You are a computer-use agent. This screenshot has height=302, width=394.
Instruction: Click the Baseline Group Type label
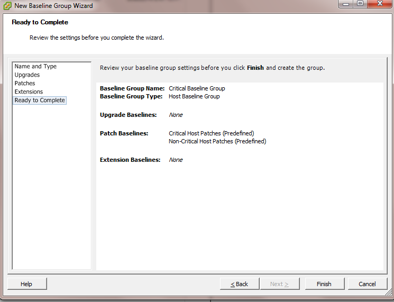pyautogui.click(x=131, y=96)
